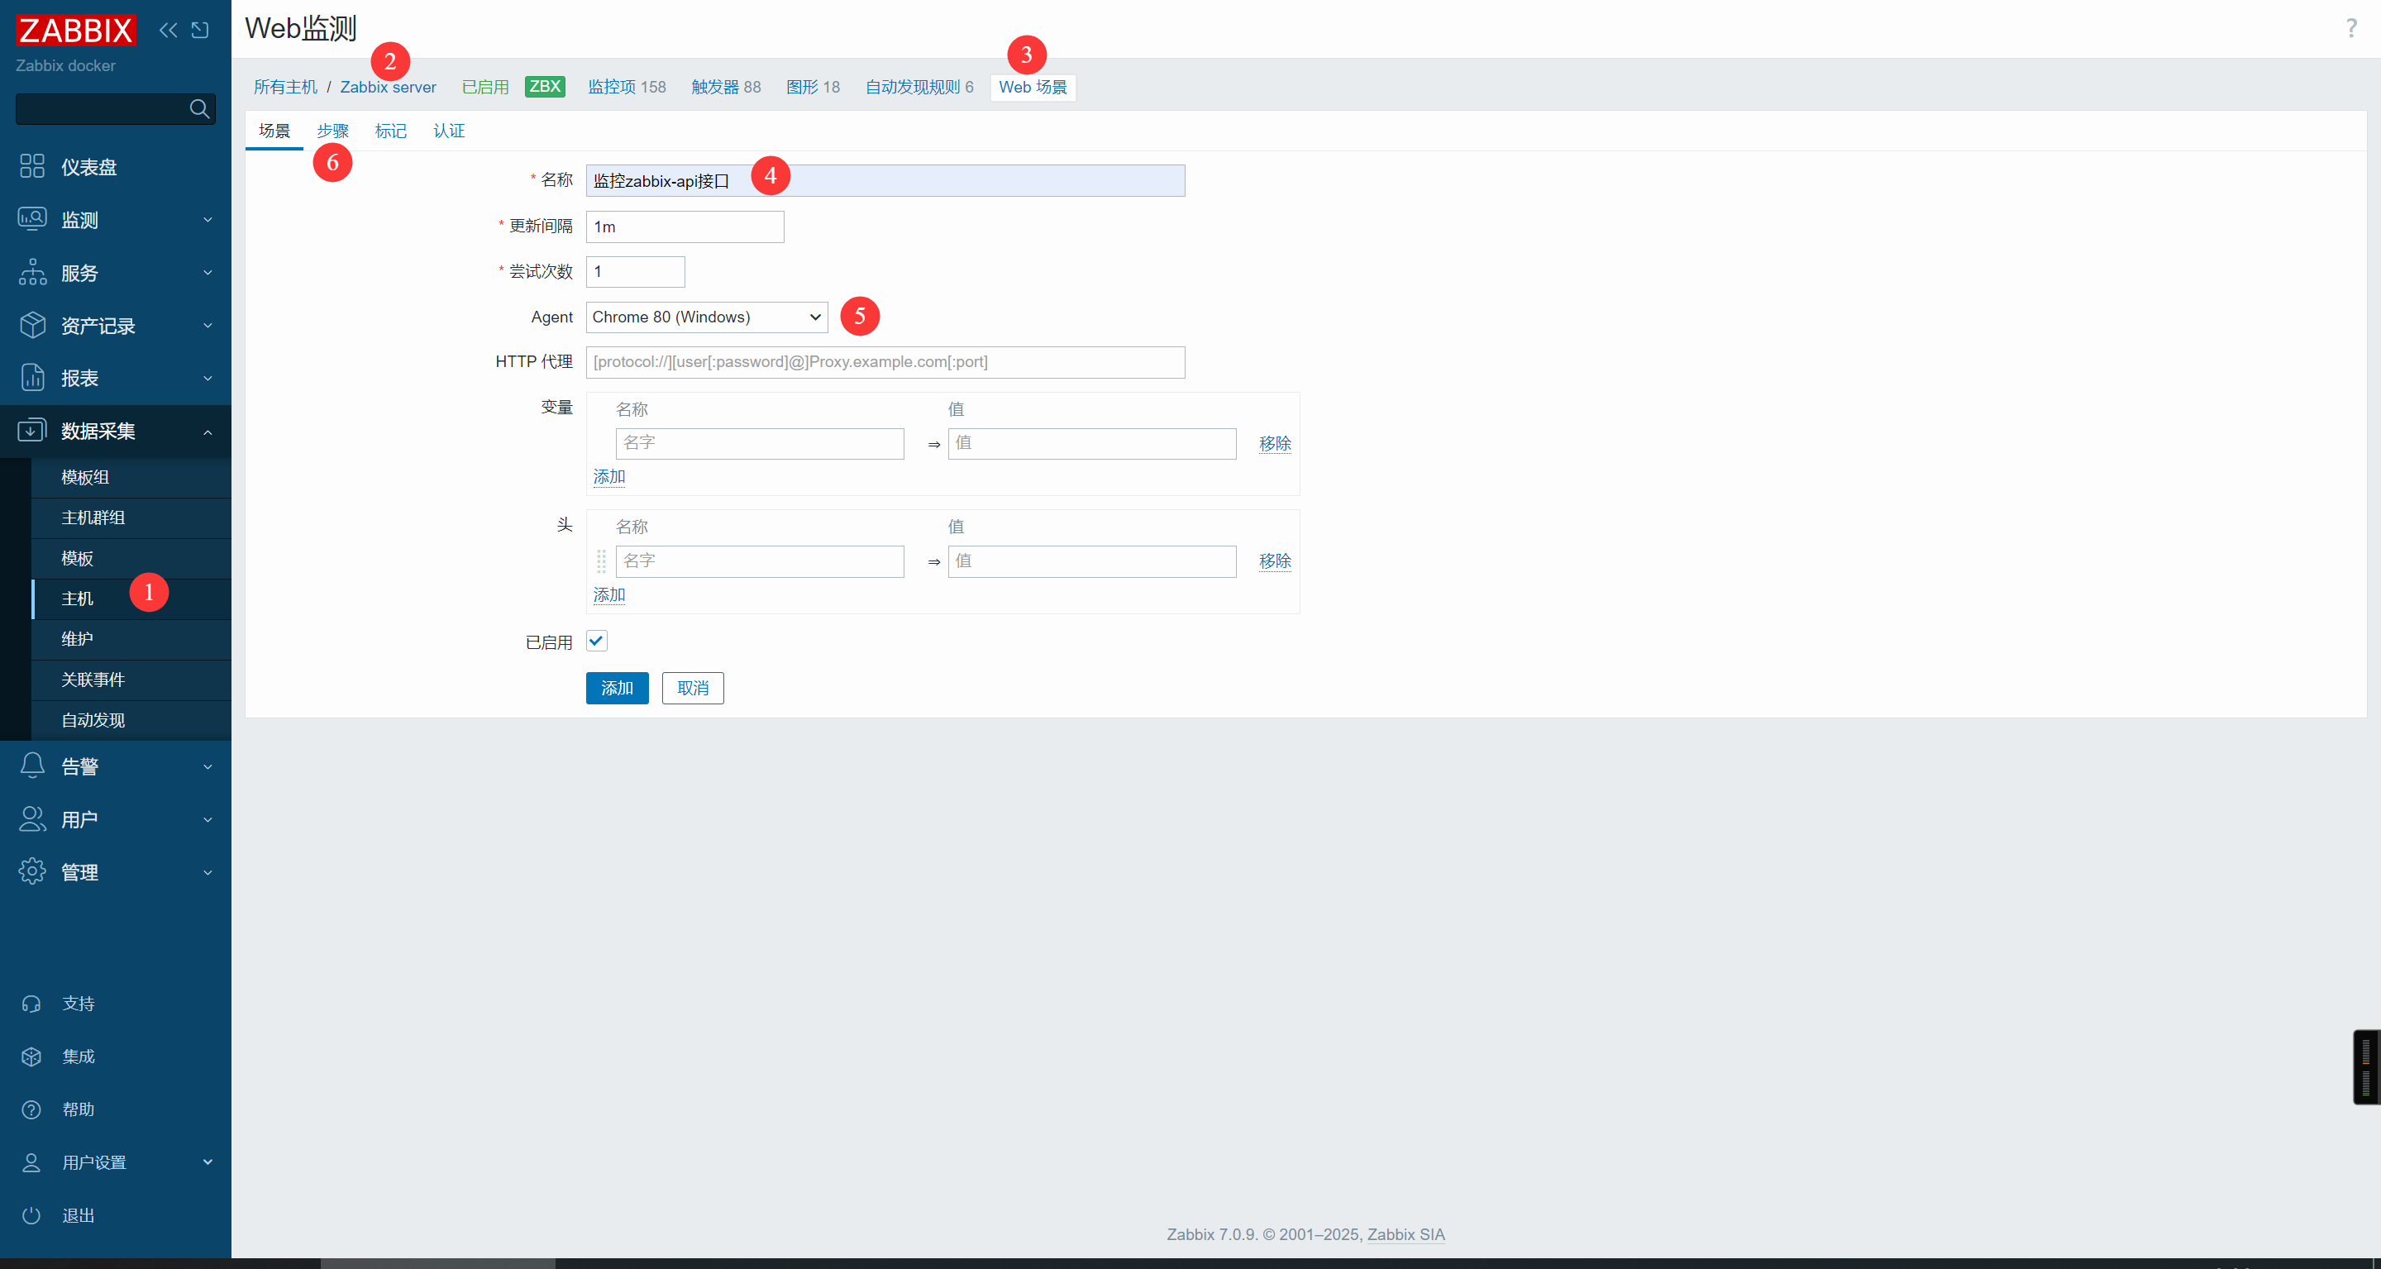Image resolution: width=2381 pixels, height=1269 pixels.
Task: Click the 告警 bell icon
Action: click(x=32, y=766)
